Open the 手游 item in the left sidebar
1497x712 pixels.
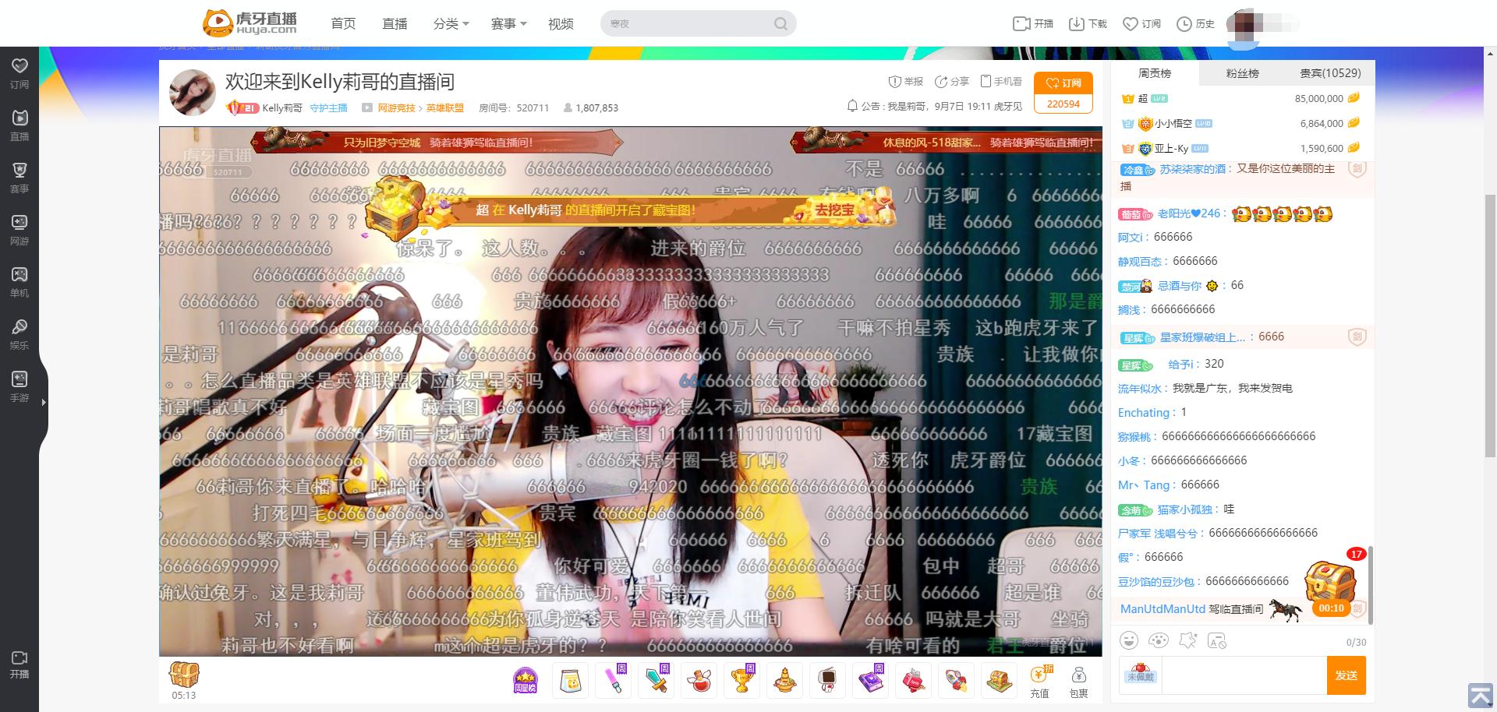19,386
